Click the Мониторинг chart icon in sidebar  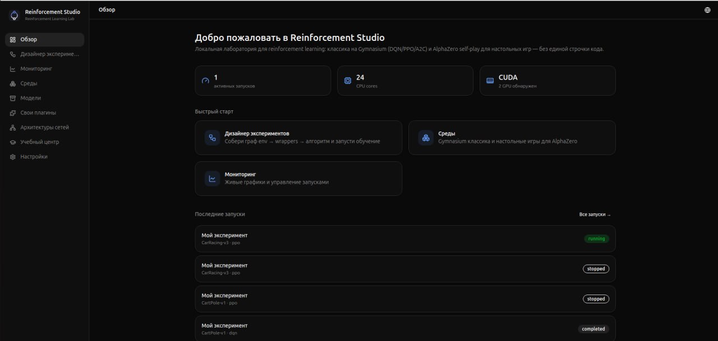point(13,69)
